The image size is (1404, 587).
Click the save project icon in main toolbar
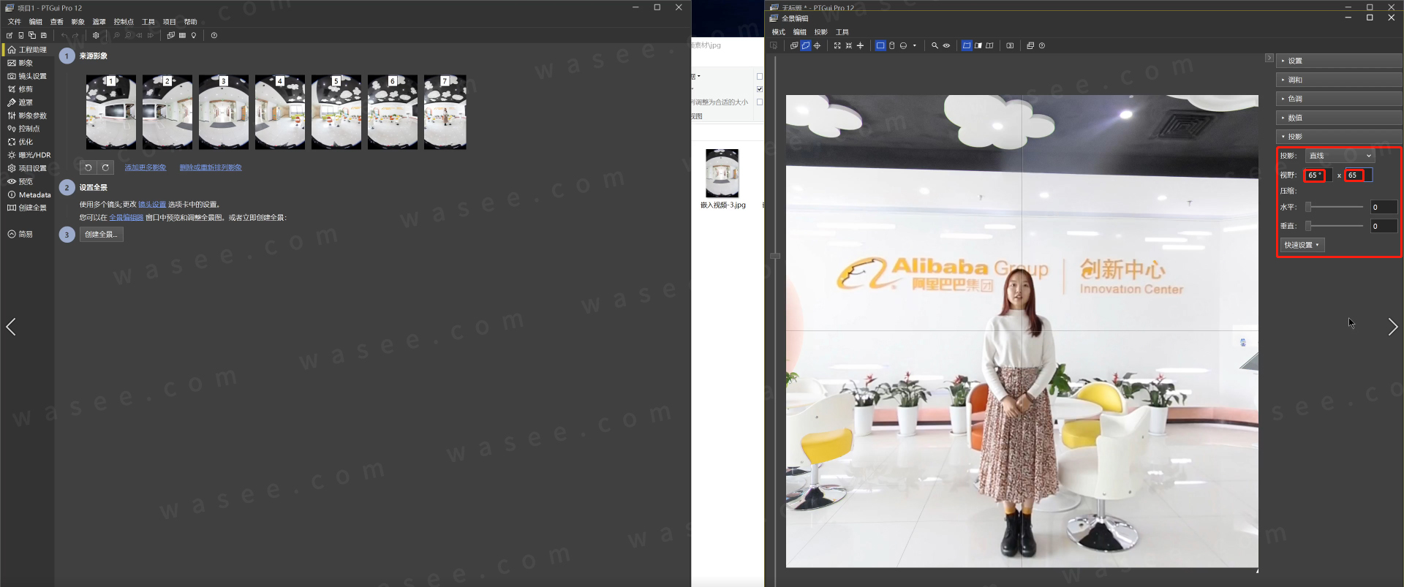point(44,35)
